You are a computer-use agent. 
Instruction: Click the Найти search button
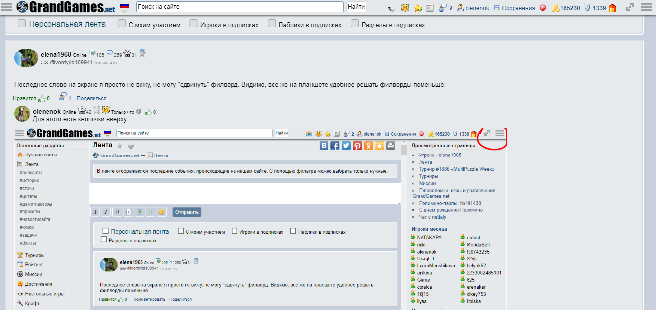pyautogui.click(x=356, y=7)
